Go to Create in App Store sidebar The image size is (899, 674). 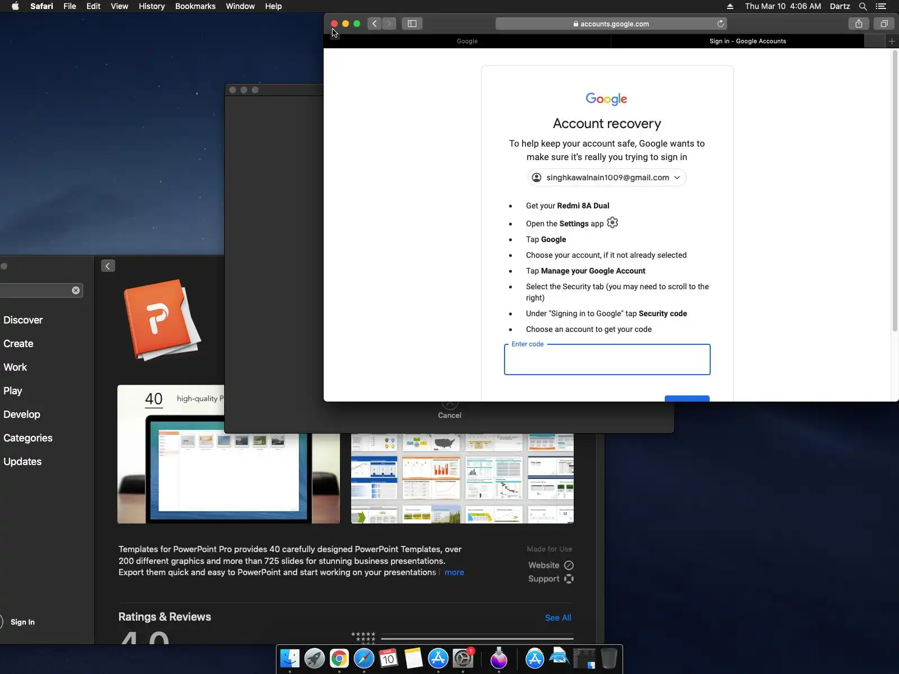click(19, 344)
